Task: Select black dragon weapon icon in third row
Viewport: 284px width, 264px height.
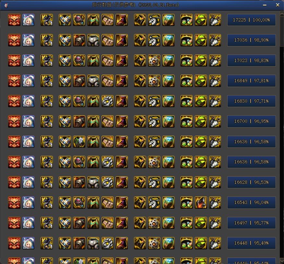Action: (47, 60)
